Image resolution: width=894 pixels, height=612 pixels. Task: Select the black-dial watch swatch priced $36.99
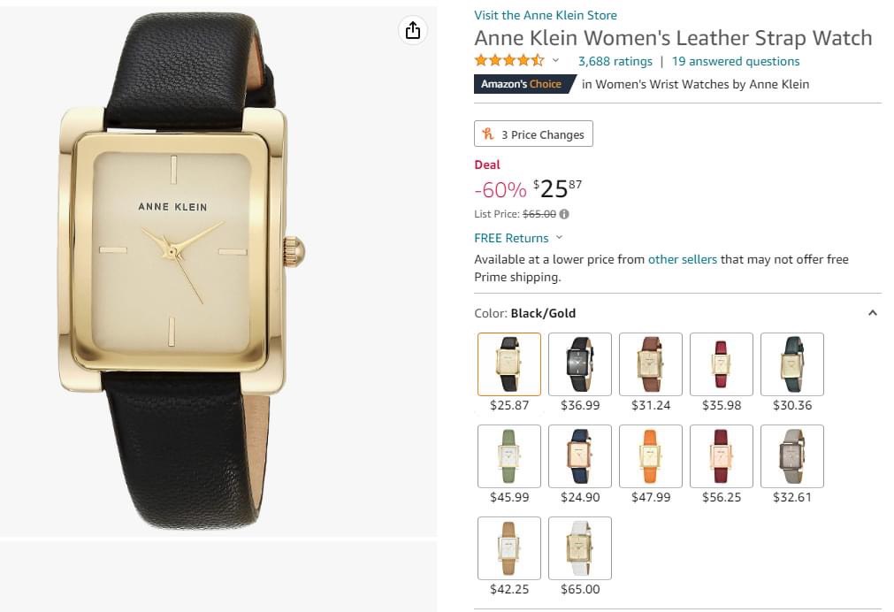580,363
